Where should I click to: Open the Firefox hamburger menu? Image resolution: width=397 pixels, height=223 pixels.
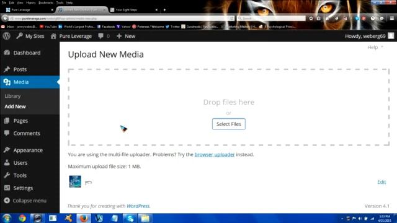tap(391, 18)
